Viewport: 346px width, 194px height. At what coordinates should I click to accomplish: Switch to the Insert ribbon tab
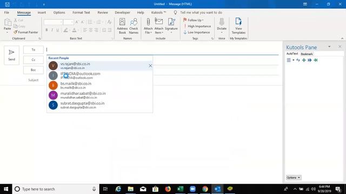coord(42,12)
